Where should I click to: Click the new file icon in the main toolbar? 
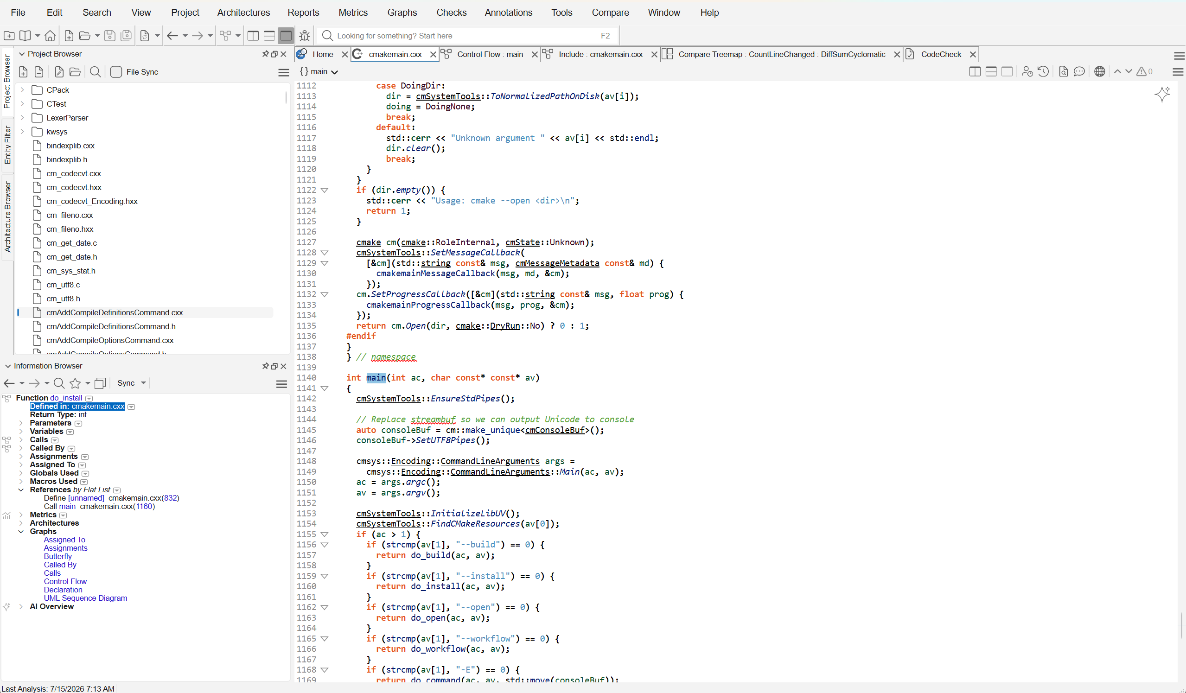coord(69,36)
